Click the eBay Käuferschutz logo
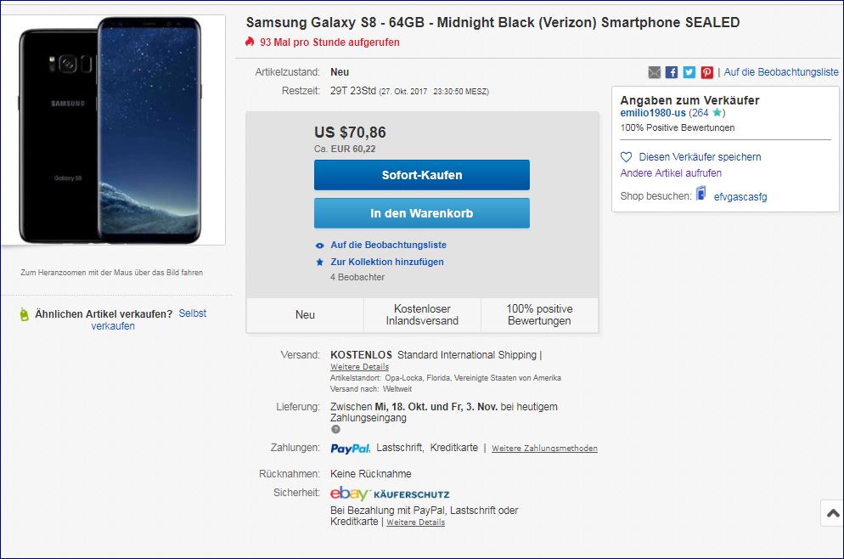This screenshot has width=844, height=559. [390, 494]
